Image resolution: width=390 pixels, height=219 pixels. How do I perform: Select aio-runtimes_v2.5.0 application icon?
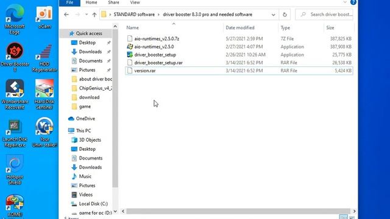130,46
